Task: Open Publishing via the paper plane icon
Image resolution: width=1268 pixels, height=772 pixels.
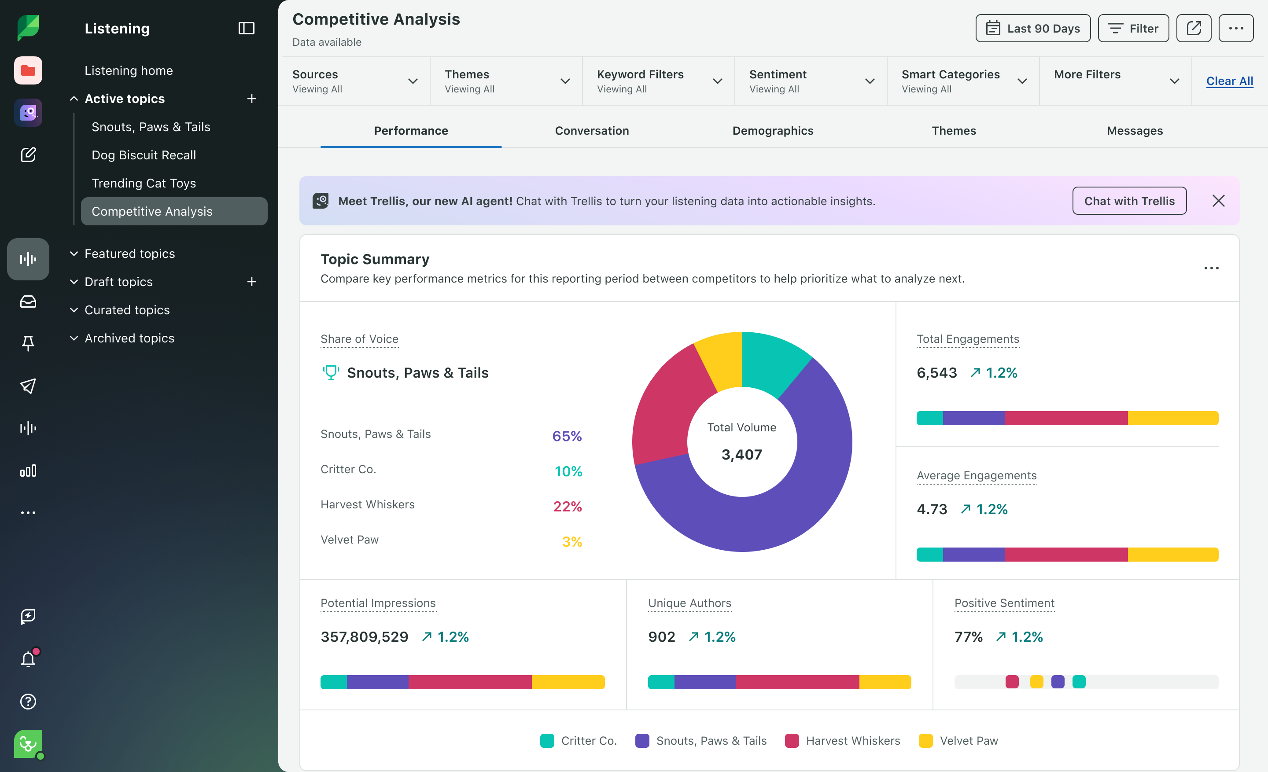Action: point(28,386)
